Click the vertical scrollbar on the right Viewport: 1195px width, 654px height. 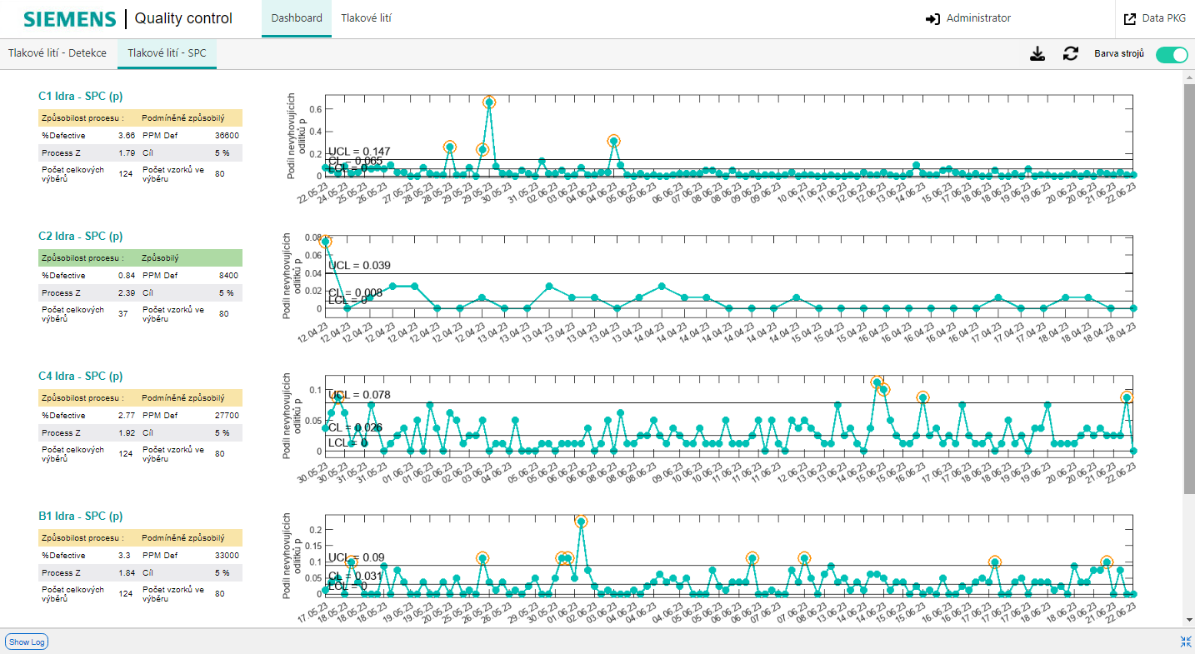pos(1188,250)
